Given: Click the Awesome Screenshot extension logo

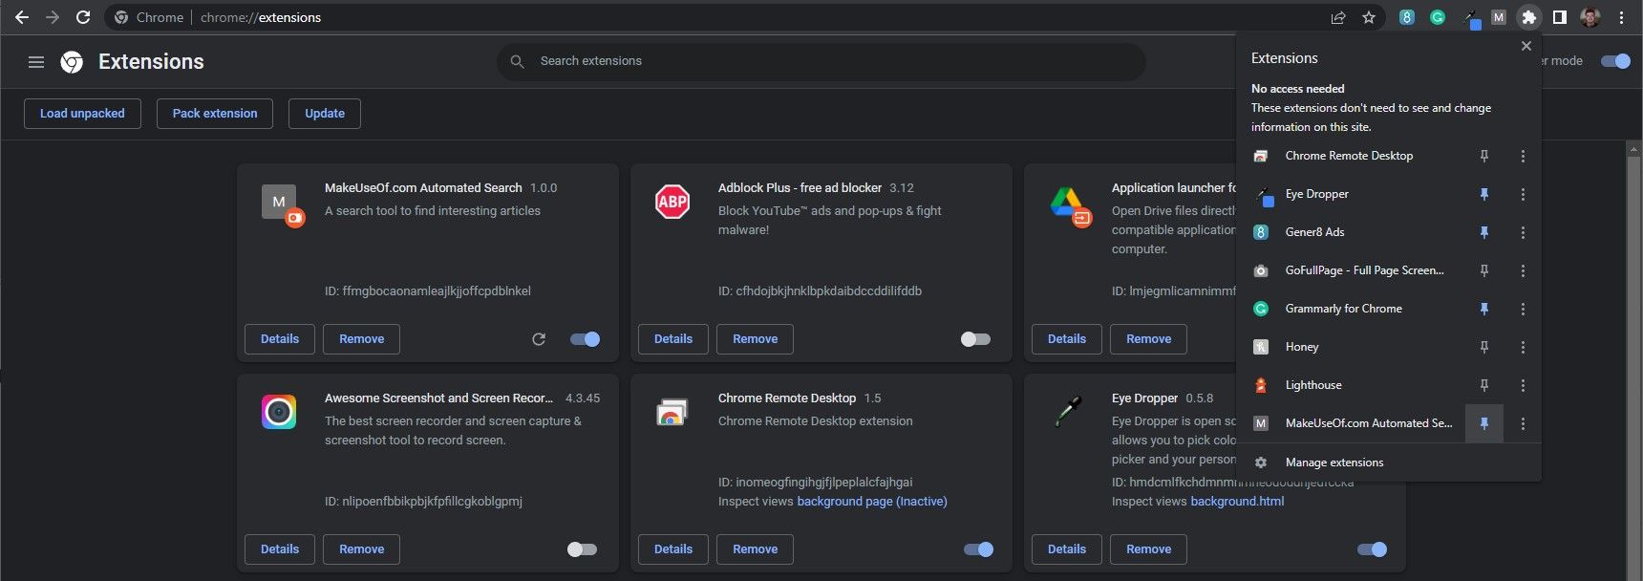Looking at the screenshot, I should 279,412.
